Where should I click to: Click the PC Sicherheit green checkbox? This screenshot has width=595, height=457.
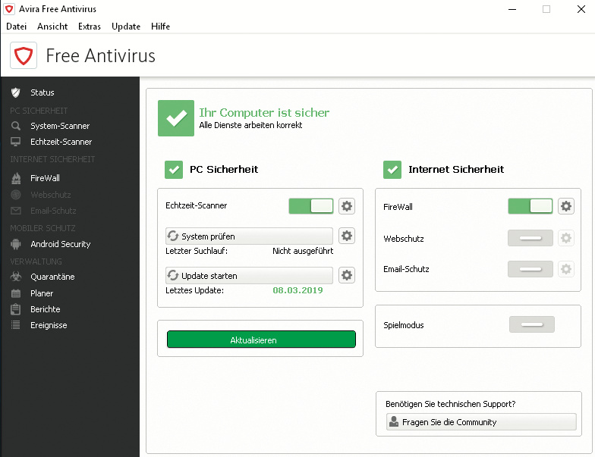point(174,169)
